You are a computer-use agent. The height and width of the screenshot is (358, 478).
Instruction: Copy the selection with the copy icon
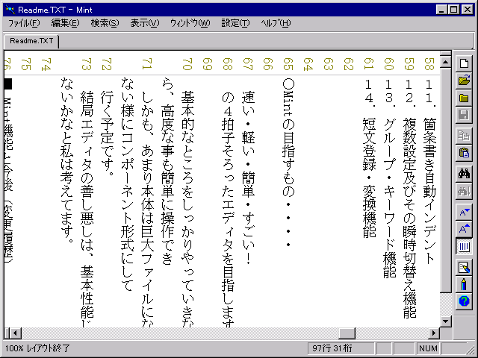tap(464, 136)
